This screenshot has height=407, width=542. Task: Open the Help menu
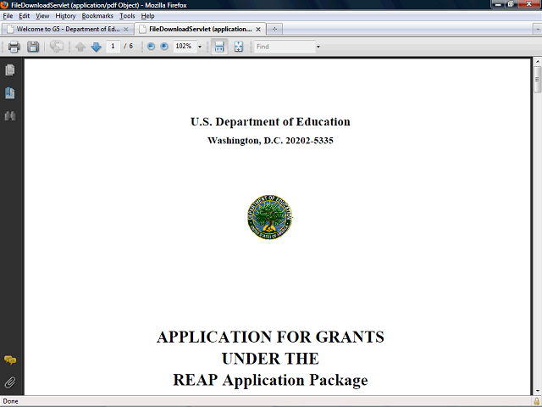click(147, 16)
